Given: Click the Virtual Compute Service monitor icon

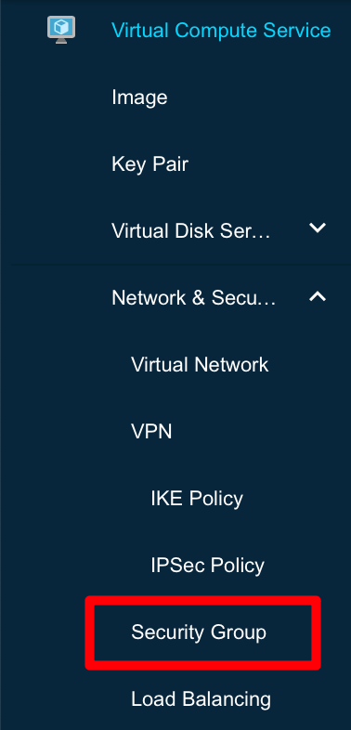Looking at the screenshot, I should click(x=61, y=30).
